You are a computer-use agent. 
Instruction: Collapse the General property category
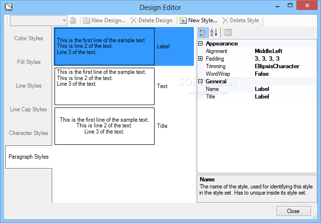click(201, 81)
